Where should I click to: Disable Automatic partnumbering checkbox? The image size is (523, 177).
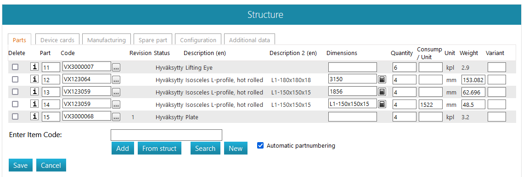(x=261, y=145)
